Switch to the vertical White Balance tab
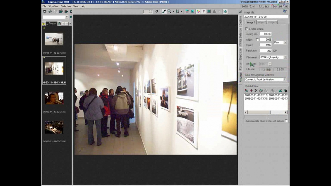 click(x=240, y=37)
